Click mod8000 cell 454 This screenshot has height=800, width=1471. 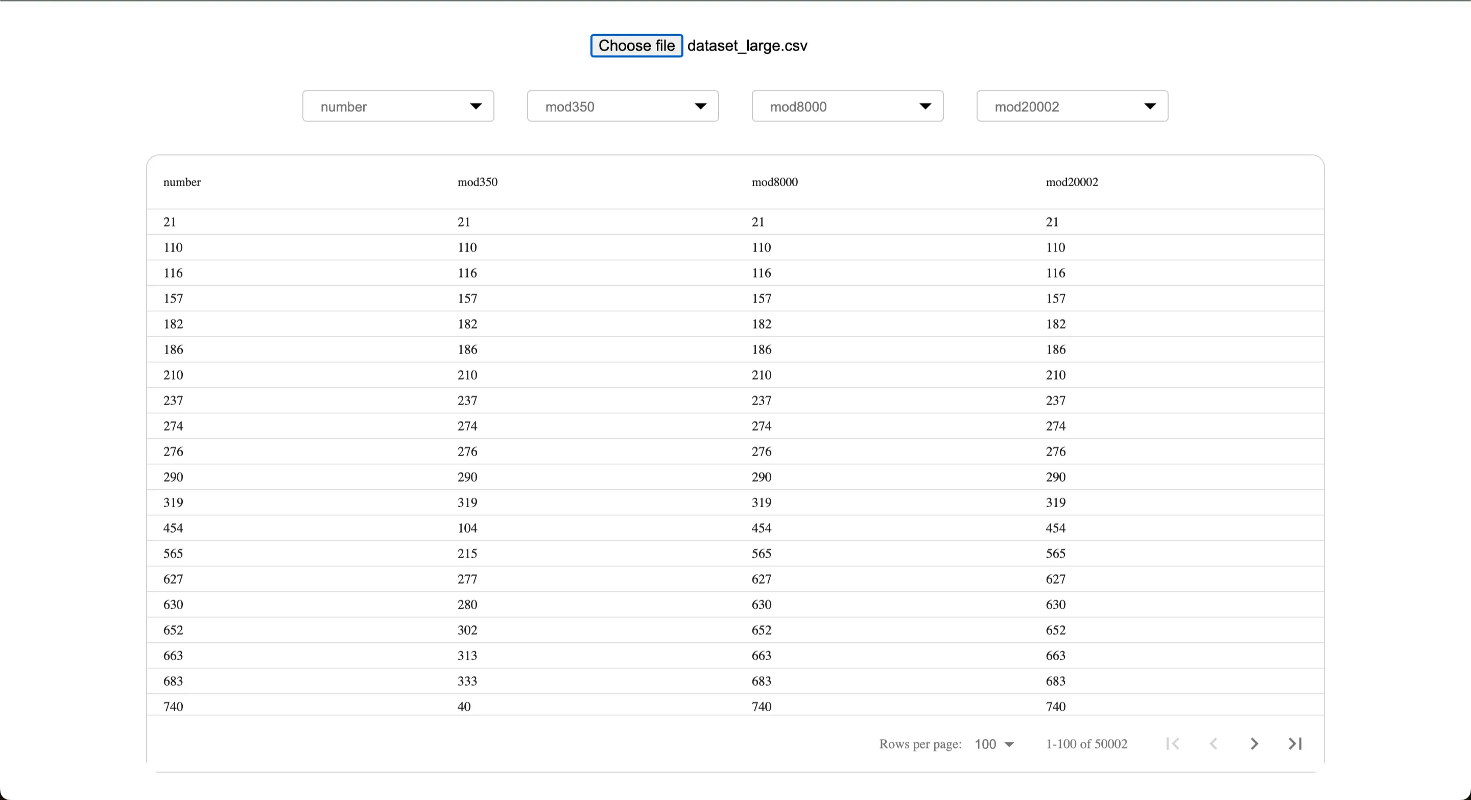point(761,528)
